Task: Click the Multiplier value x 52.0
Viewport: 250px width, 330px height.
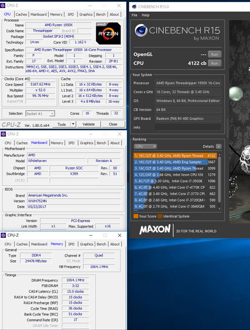Action: (x=41, y=90)
